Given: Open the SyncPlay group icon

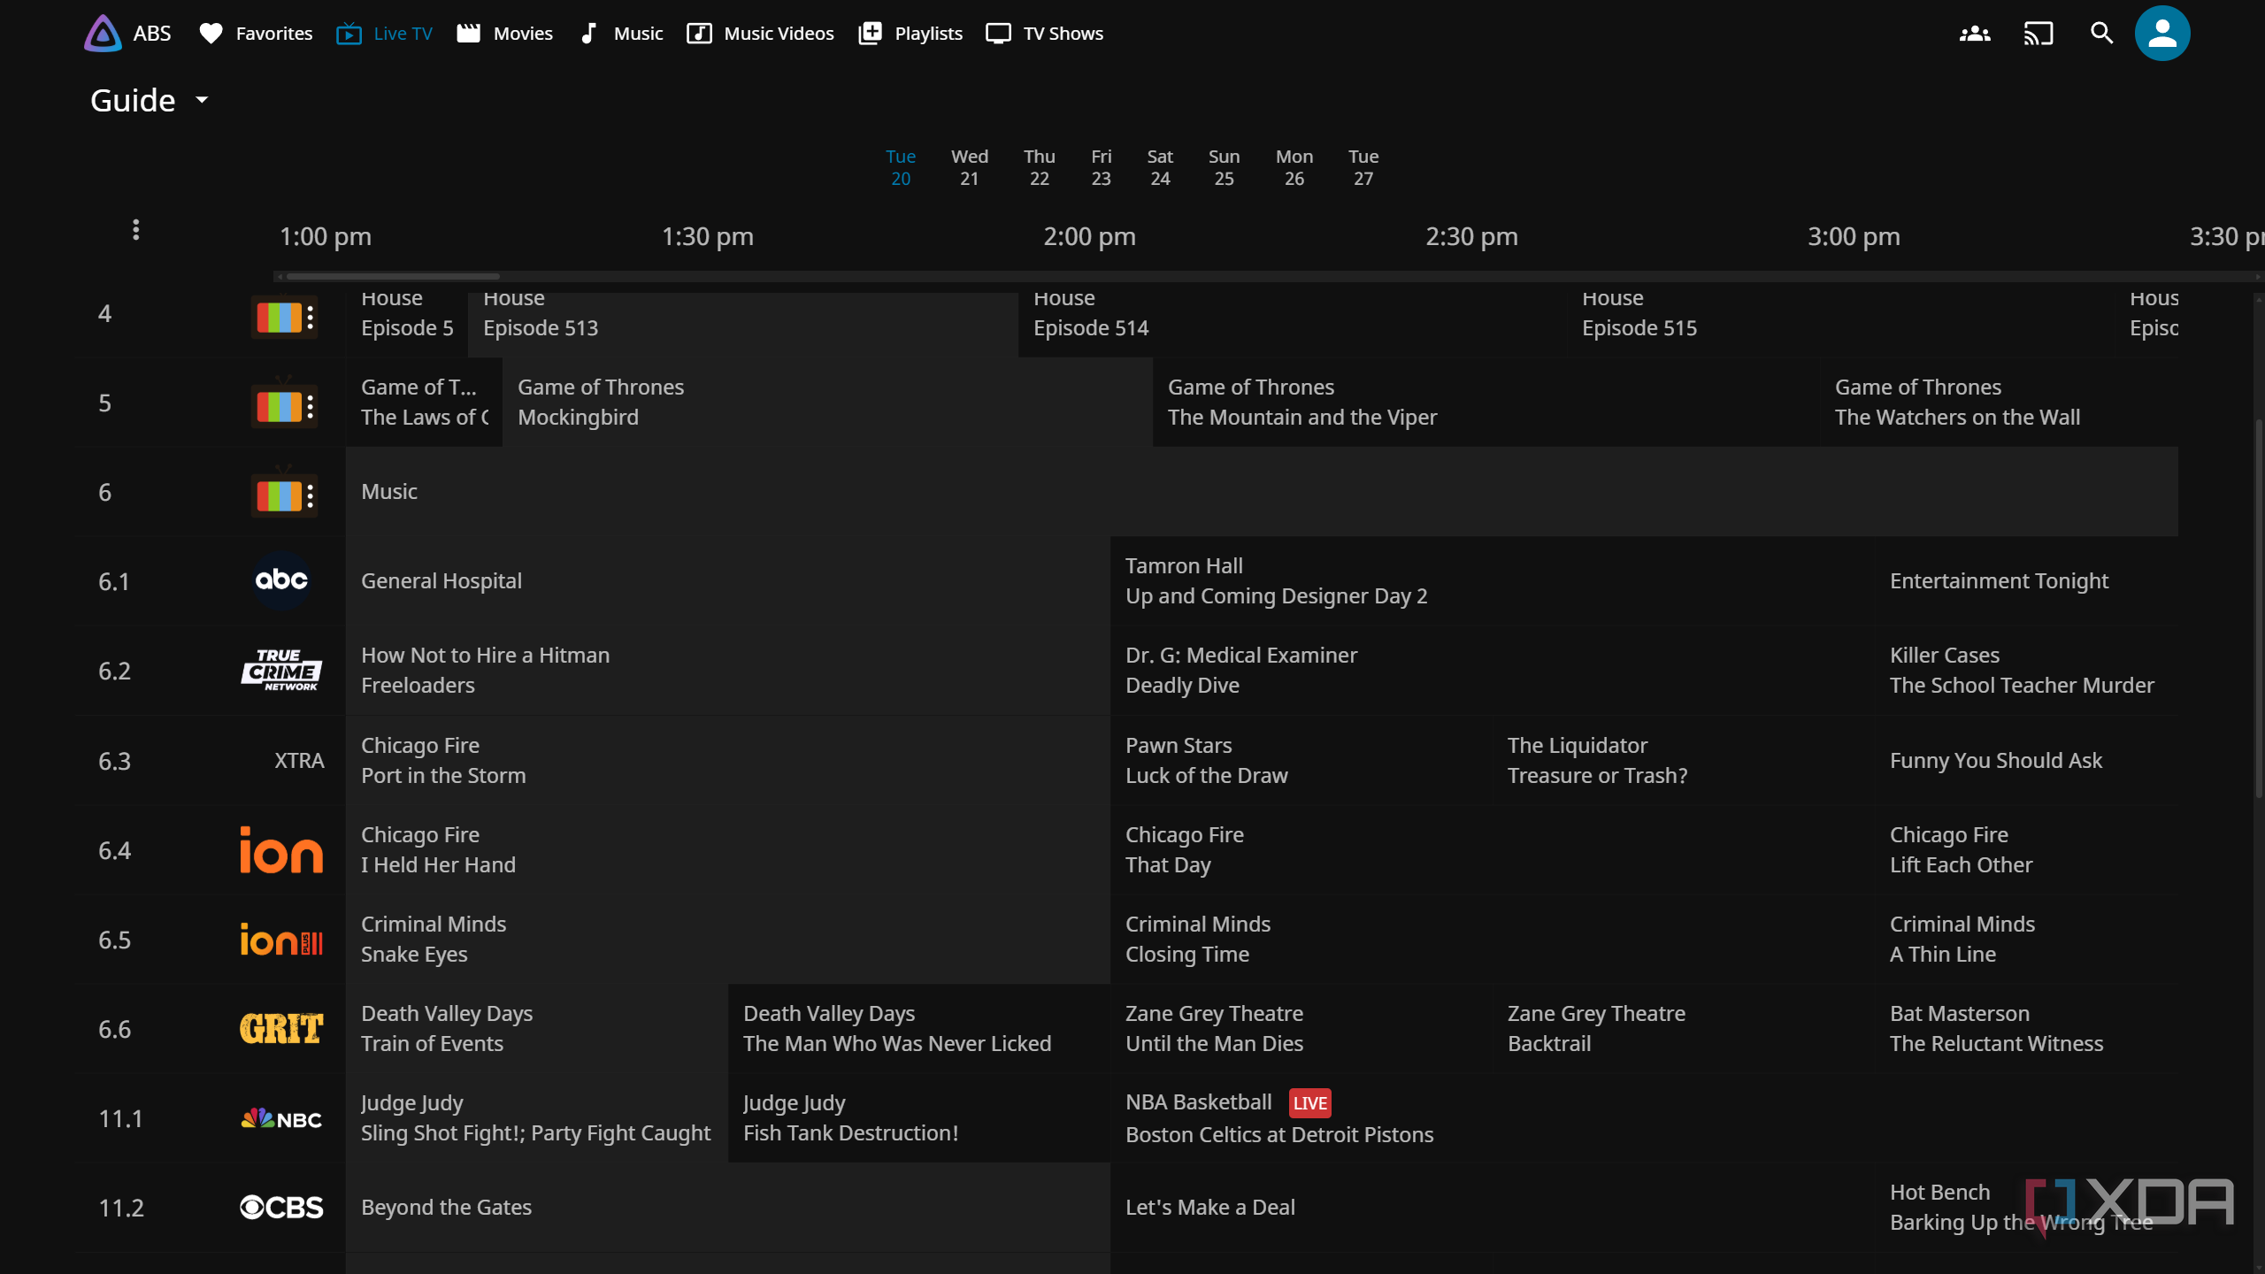Looking at the screenshot, I should [x=1975, y=34].
